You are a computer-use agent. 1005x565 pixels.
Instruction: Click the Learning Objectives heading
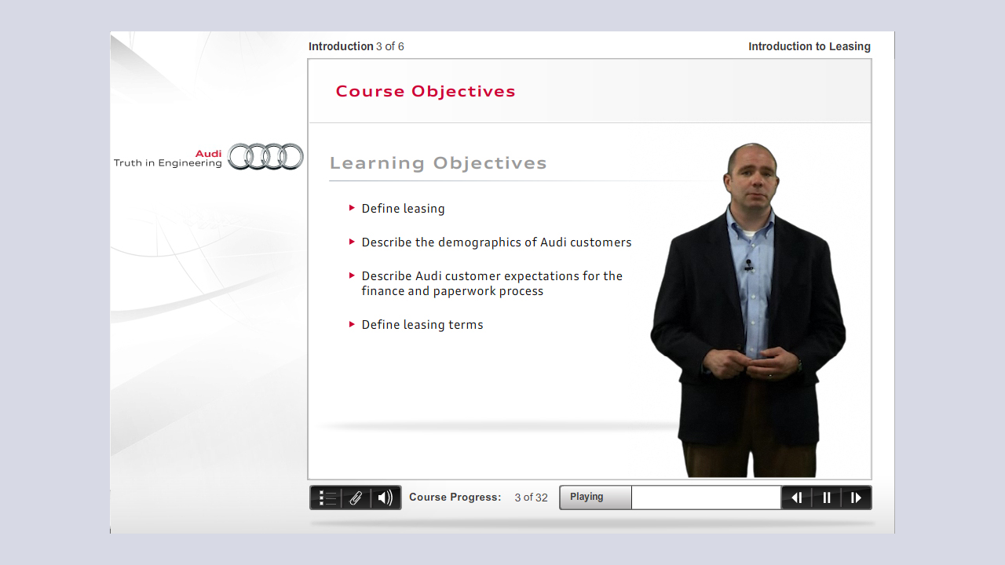[438, 162]
